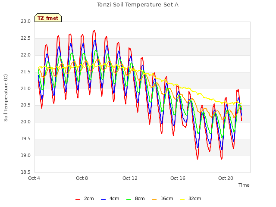Screen dimensions: 276x207
Task: Click the Oct 20 tick label
Action: click(x=226, y=178)
